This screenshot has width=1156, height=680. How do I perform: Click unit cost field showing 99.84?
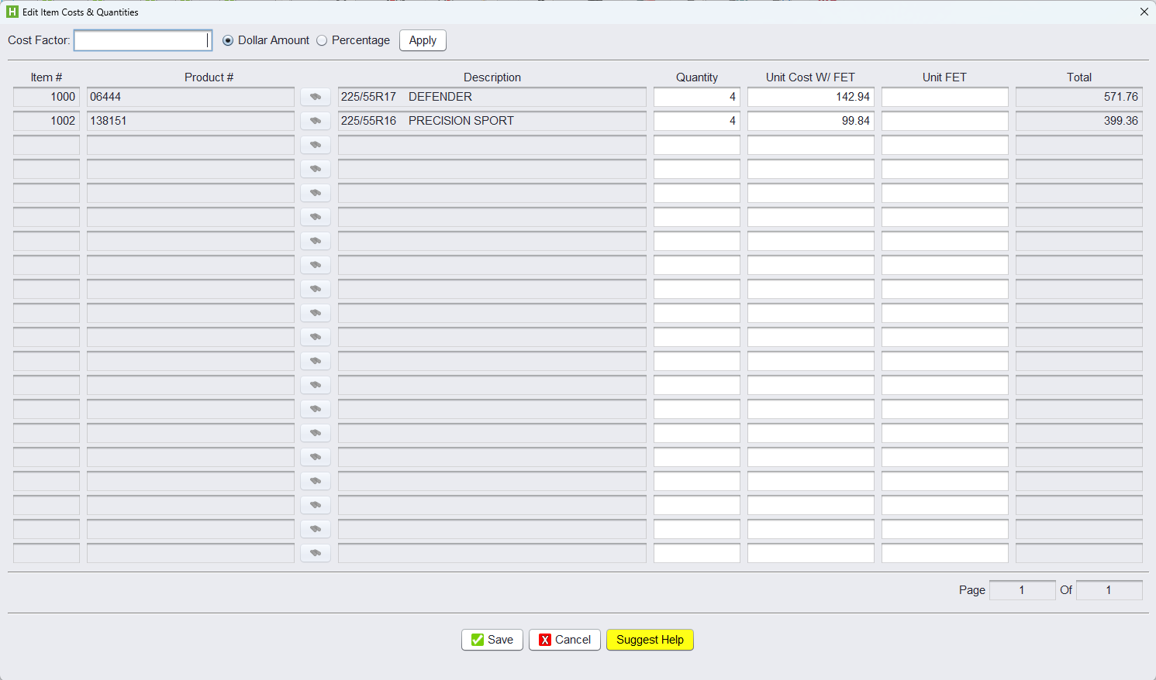click(x=810, y=121)
